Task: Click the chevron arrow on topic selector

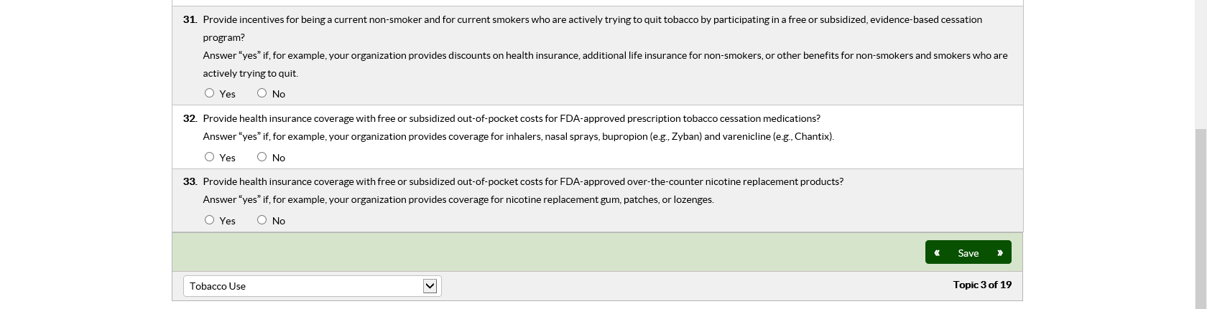Action: coord(430,286)
